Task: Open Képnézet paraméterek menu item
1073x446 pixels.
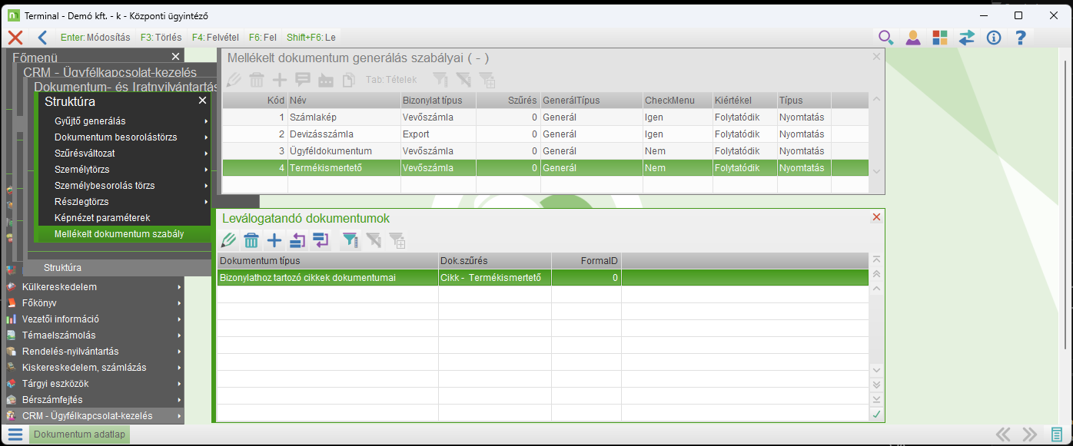Action: pyautogui.click(x=123, y=218)
